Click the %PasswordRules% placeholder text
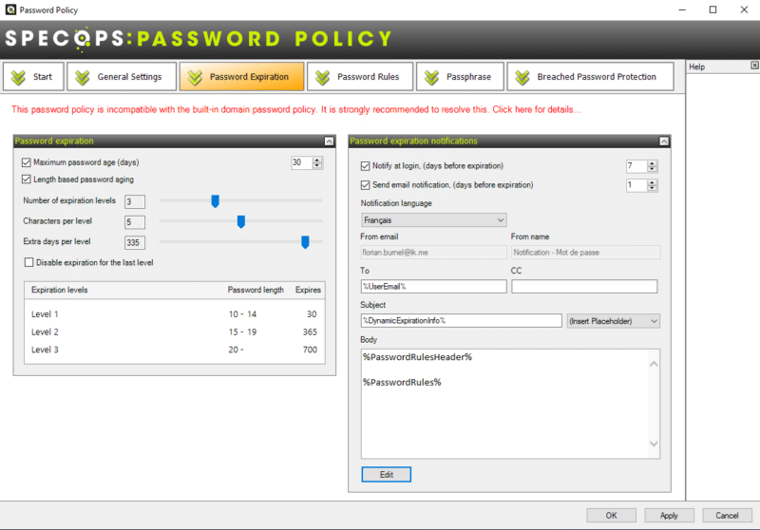The height and width of the screenshot is (530, 760). coord(402,382)
